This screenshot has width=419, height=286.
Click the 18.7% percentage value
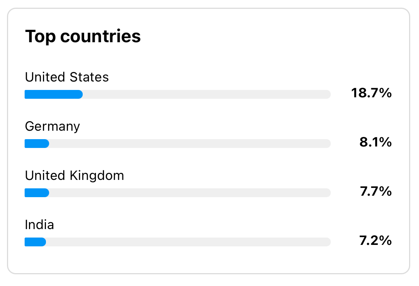tap(372, 93)
